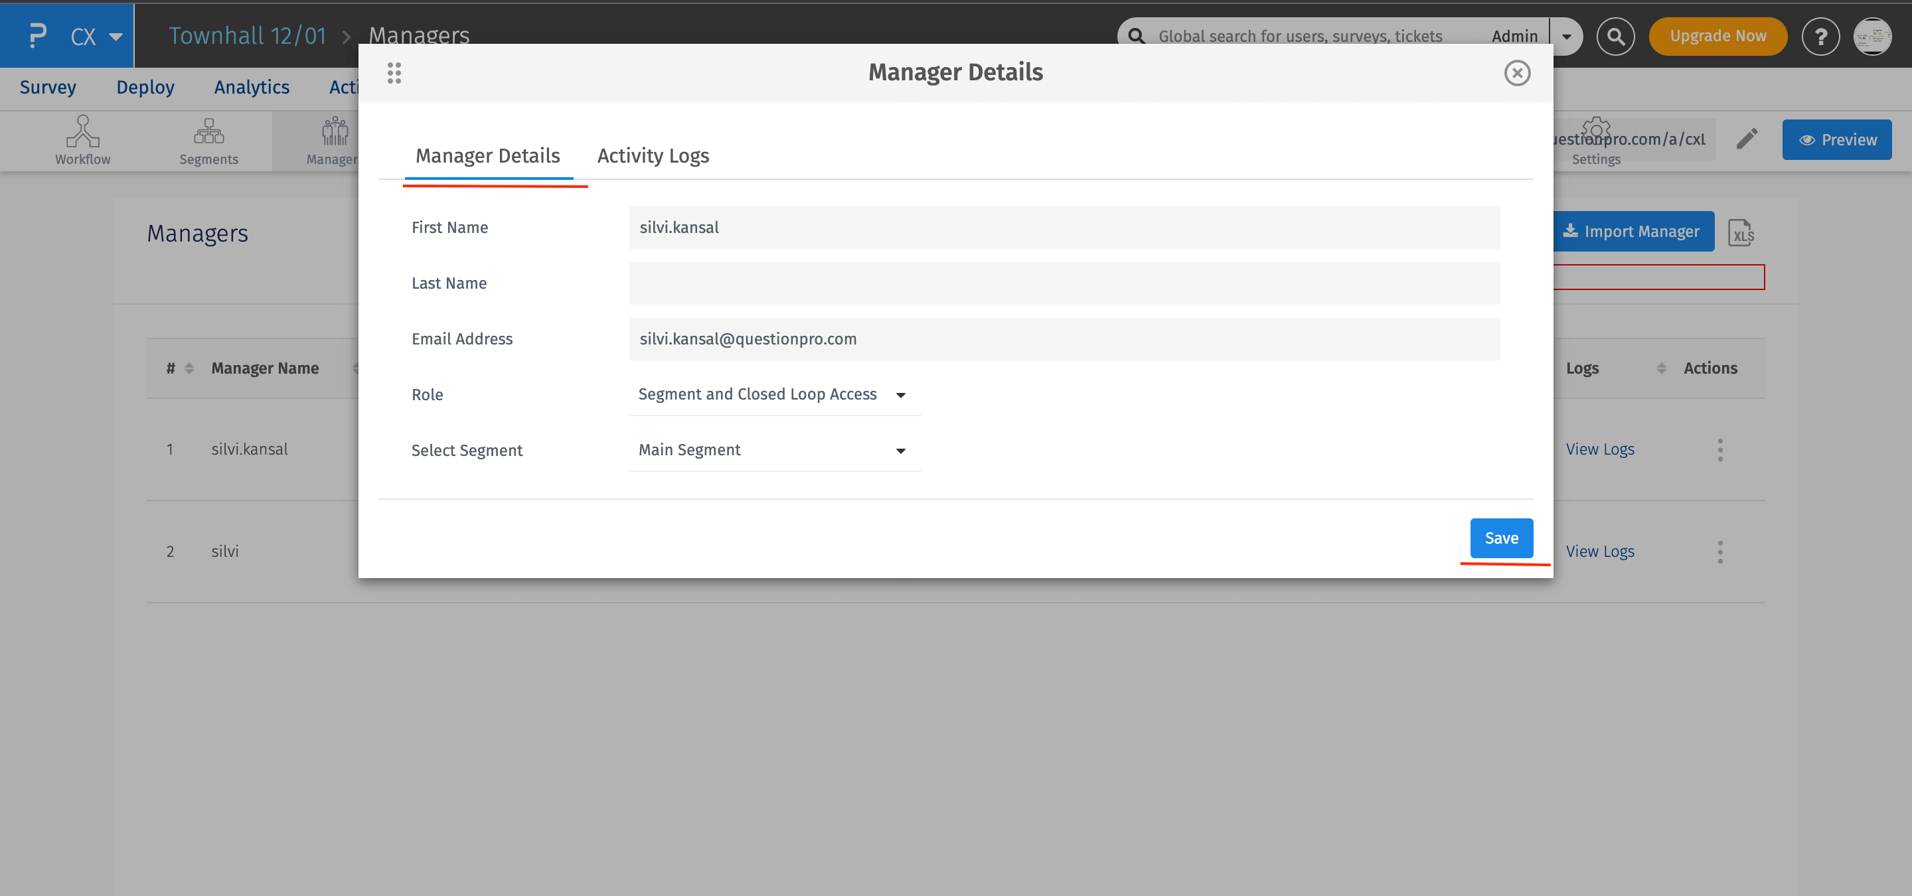Viewport: 1912px width, 896px height.
Task: Open actions menu for silvi.kansal row
Action: (1719, 449)
